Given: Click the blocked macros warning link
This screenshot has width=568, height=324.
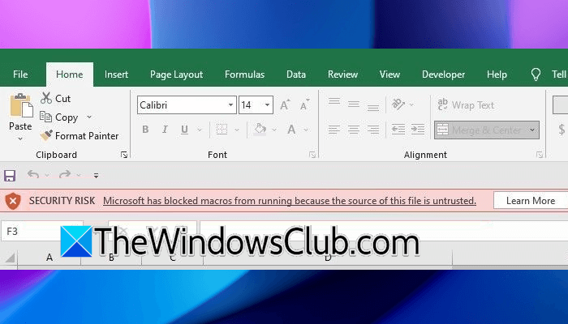Looking at the screenshot, I should click(290, 201).
